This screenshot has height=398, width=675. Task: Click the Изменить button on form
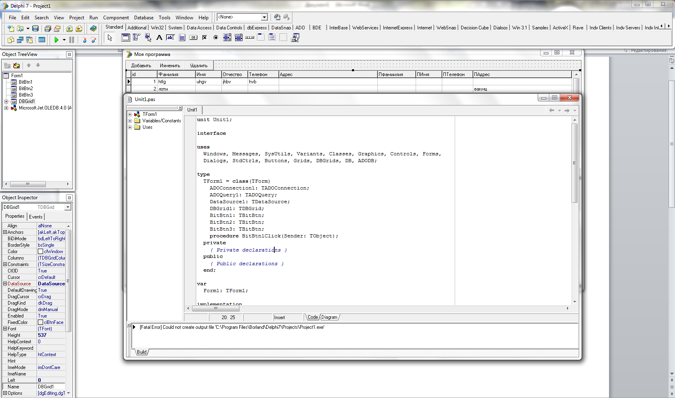pos(170,65)
